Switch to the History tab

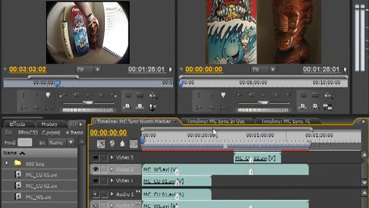click(50, 124)
